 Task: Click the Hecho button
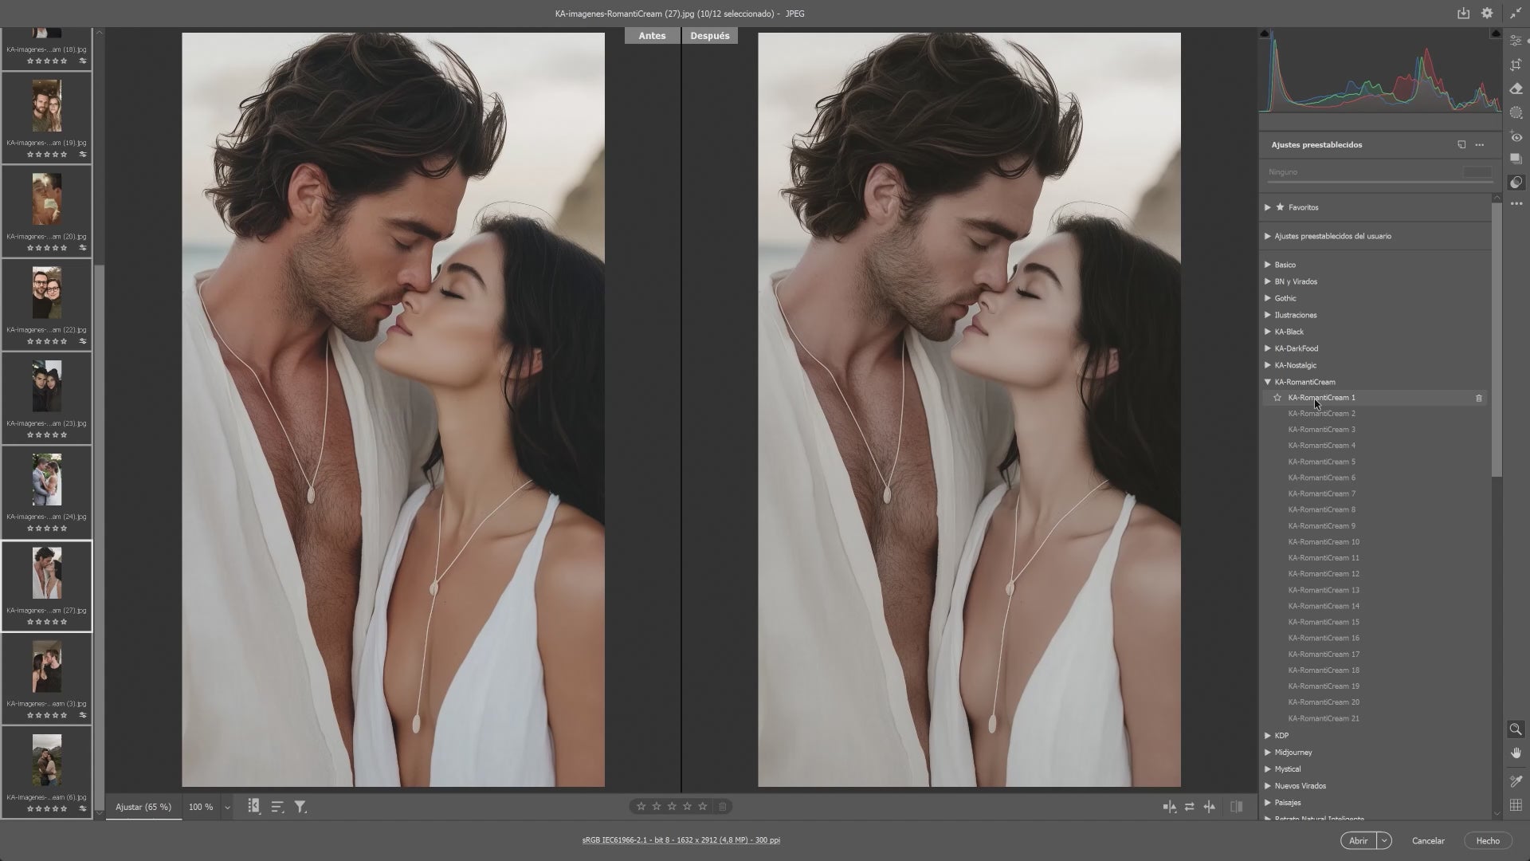(1487, 840)
